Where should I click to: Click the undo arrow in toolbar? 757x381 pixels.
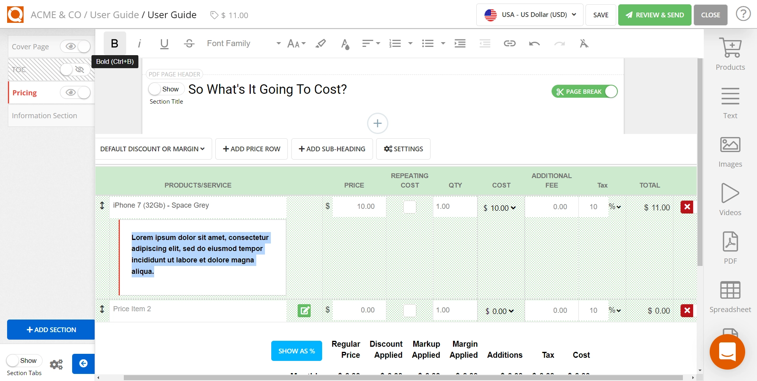coord(534,43)
